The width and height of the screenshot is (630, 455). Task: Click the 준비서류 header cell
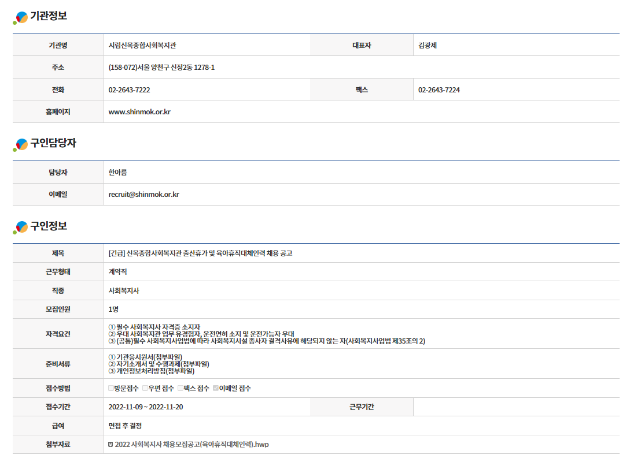[x=58, y=364]
